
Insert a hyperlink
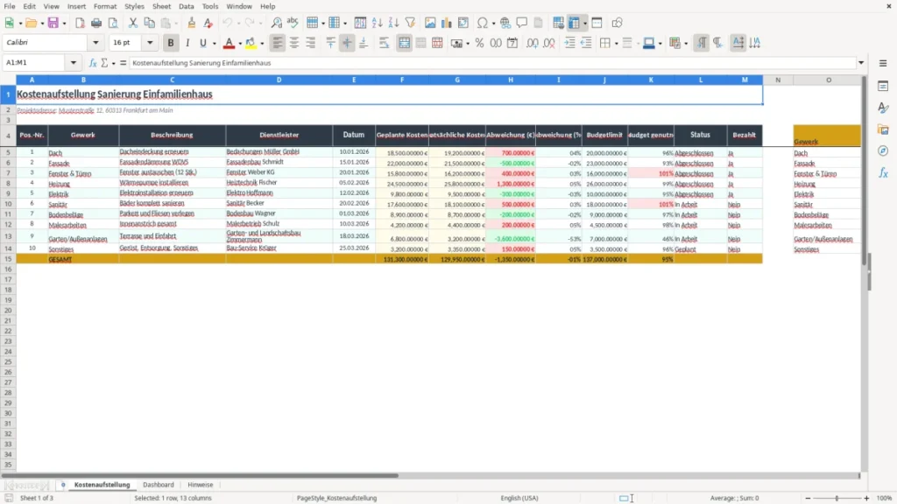[x=505, y=23]
